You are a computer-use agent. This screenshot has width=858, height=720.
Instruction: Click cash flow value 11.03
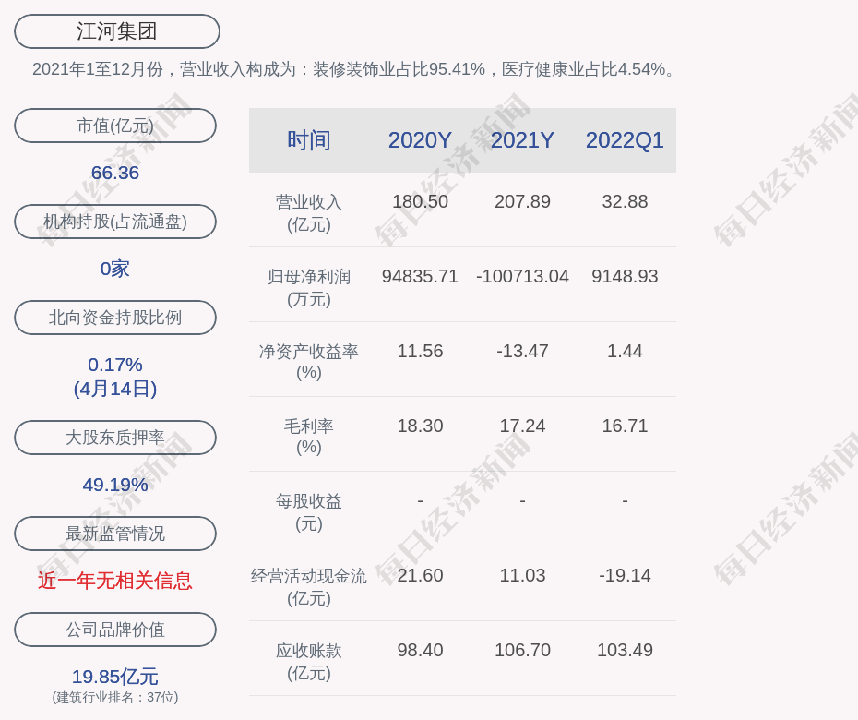pyautogui.click(x=522, y=575)
